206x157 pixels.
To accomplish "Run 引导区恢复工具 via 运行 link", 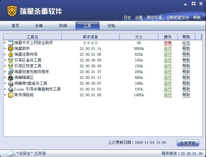I will pyautogui.click(x=168, y=66).
